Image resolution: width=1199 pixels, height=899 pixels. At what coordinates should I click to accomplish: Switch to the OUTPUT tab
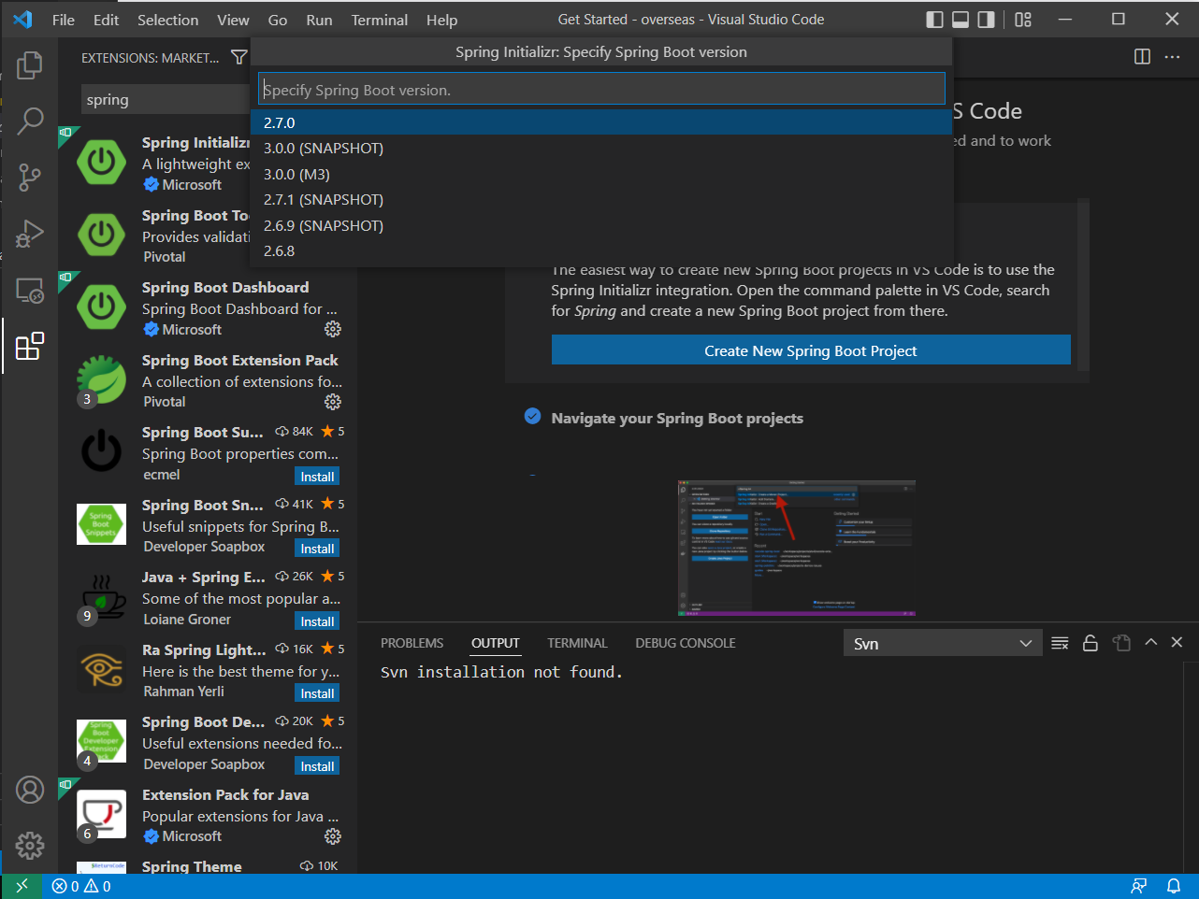pyautogui.click(x=495, y=643)
